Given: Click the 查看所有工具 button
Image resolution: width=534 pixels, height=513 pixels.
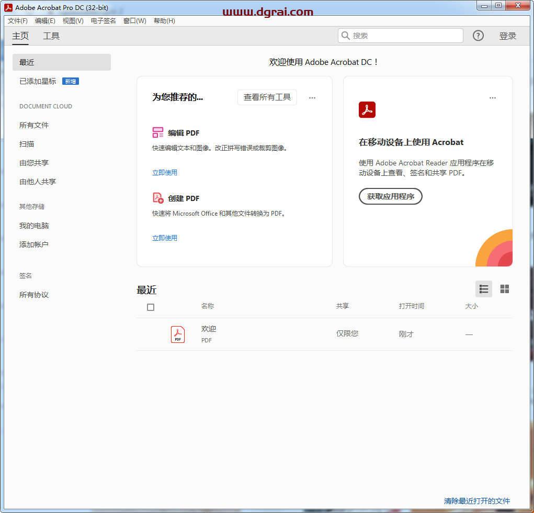Looking at the screenshot, I should 267,97.
